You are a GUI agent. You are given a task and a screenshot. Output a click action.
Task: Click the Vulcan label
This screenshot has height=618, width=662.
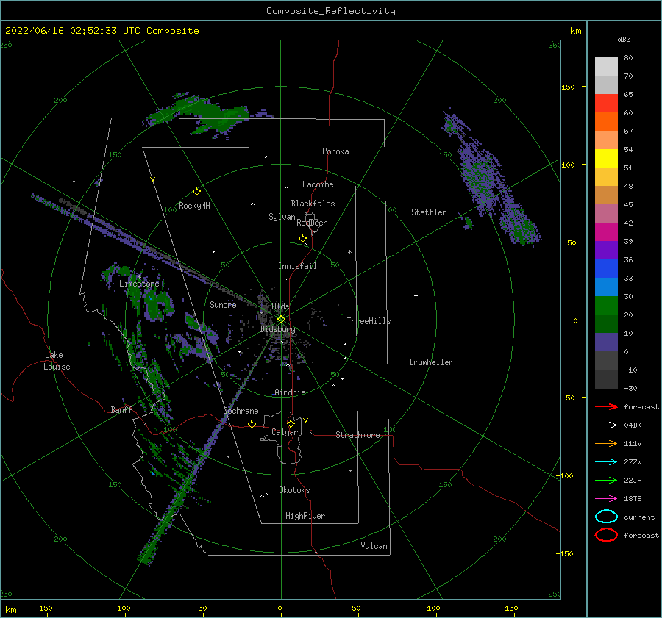[x=374, y=546]
